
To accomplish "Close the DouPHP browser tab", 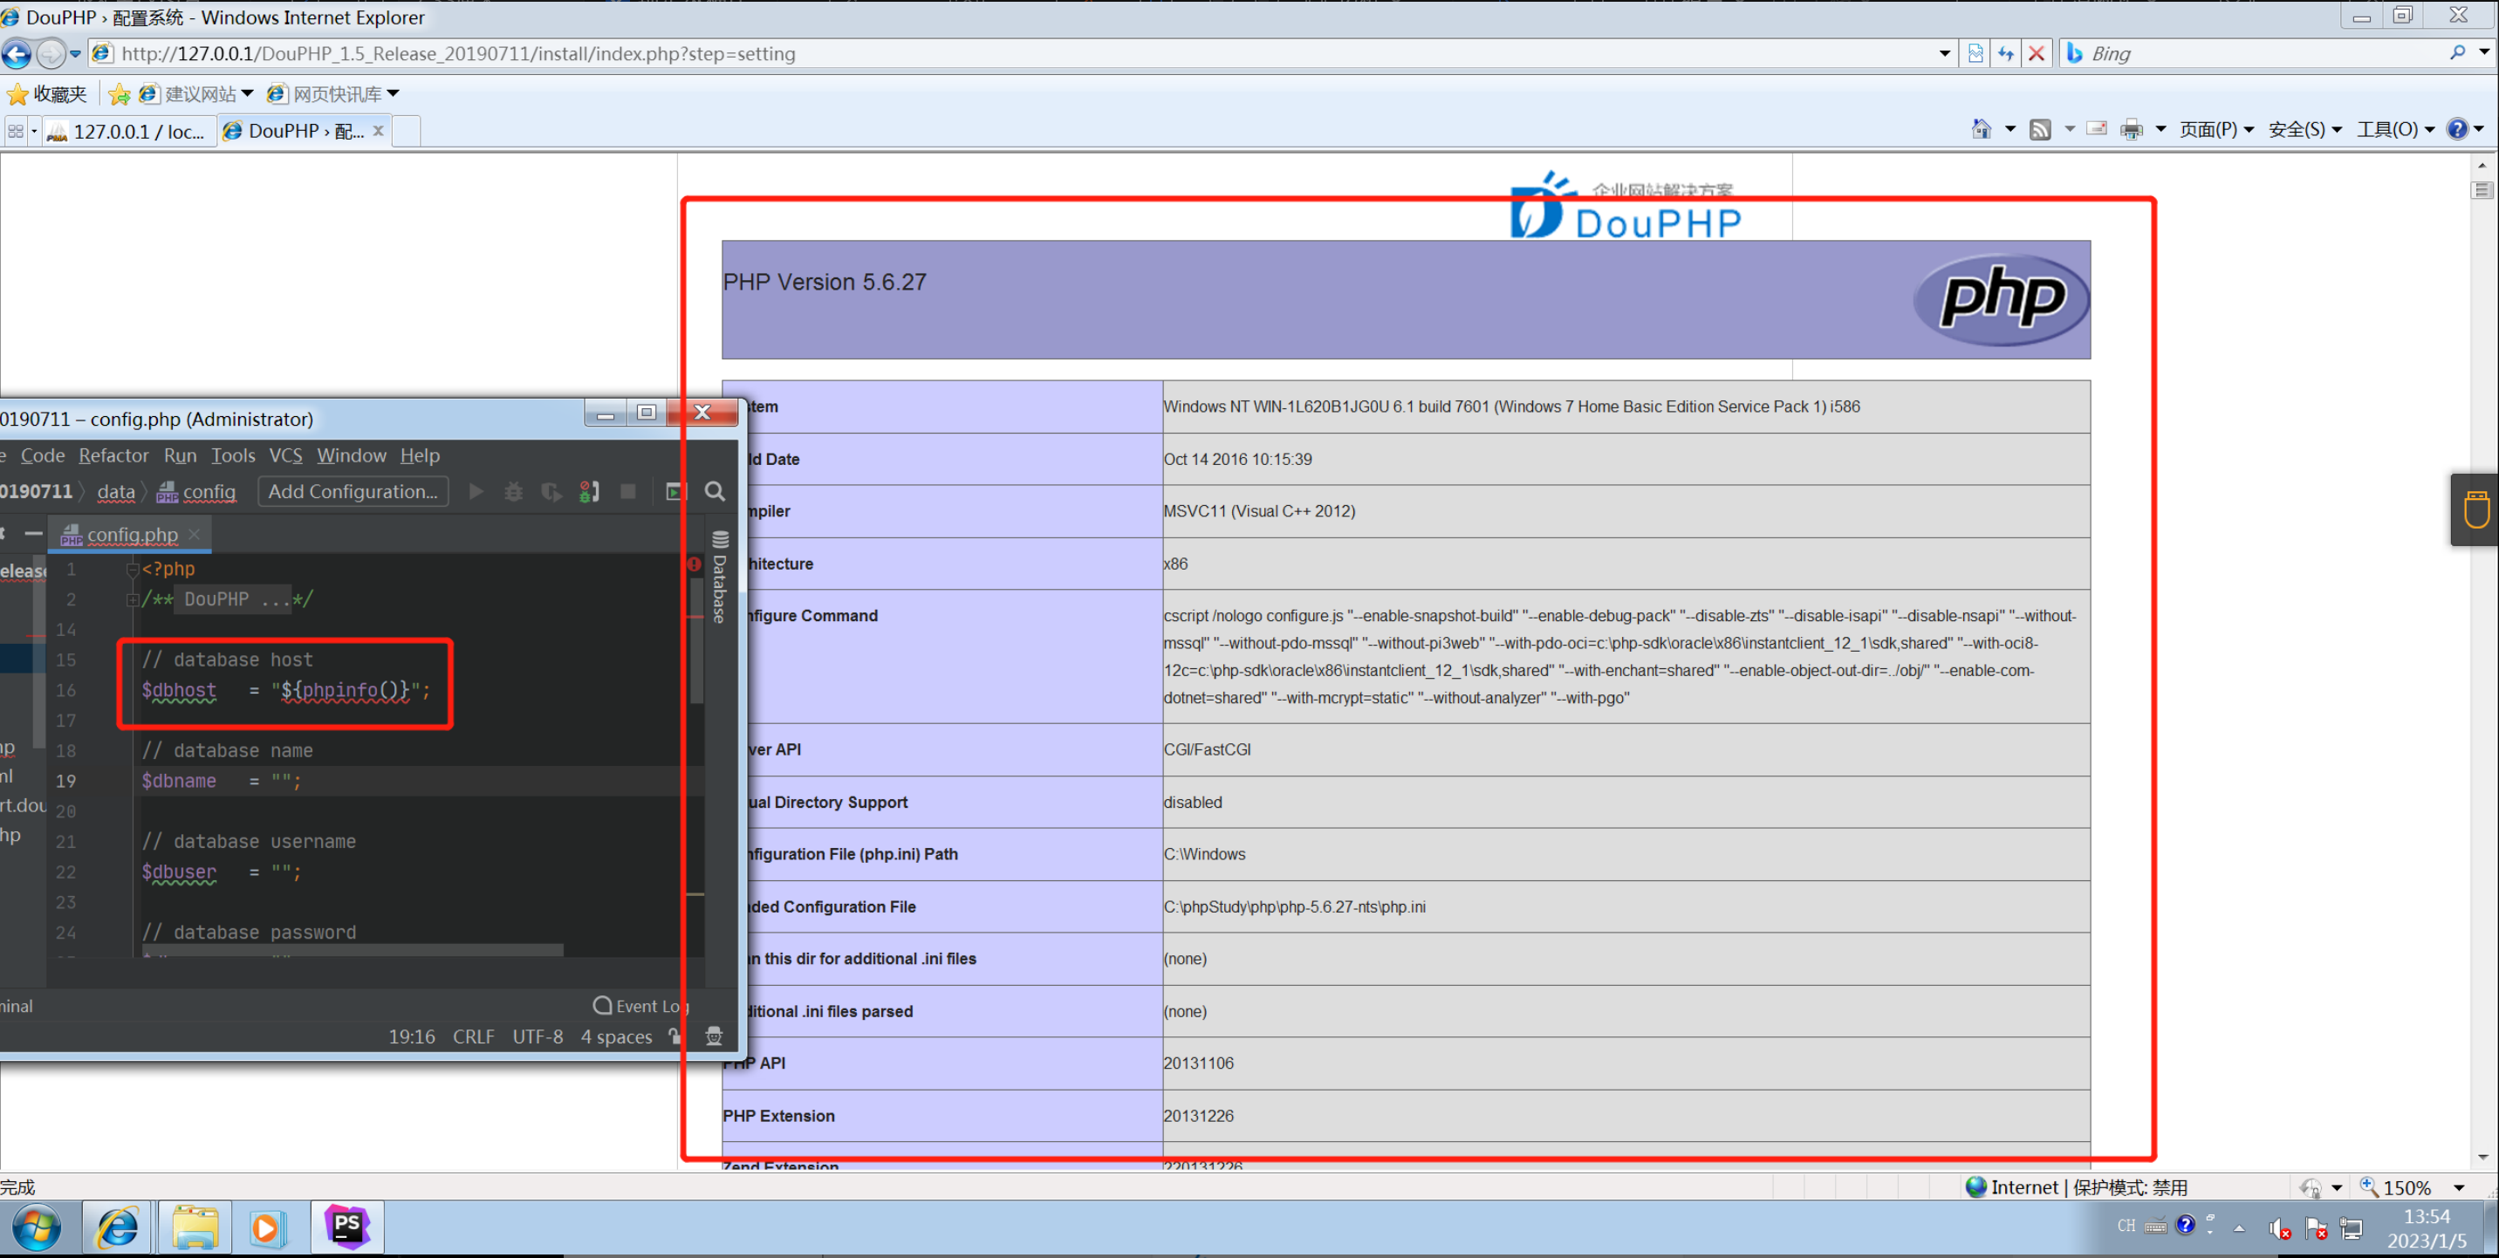I will [379, 130].
